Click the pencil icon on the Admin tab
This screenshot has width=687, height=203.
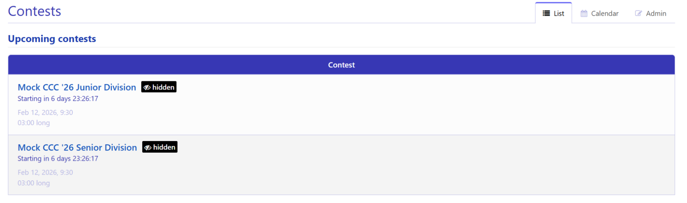638,13
